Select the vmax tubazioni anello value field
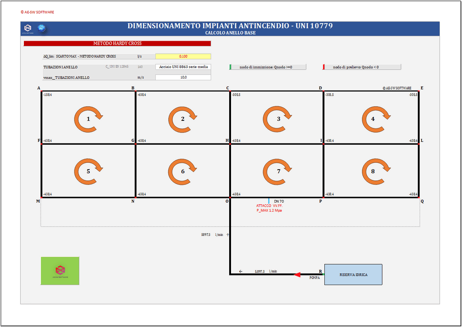 (183, 77)
